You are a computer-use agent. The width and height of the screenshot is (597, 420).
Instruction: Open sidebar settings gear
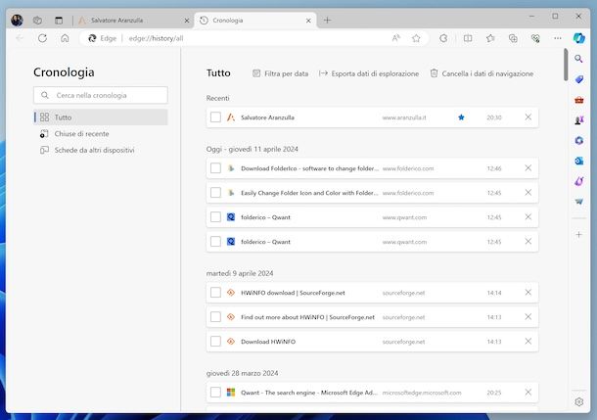coord(578,401)
